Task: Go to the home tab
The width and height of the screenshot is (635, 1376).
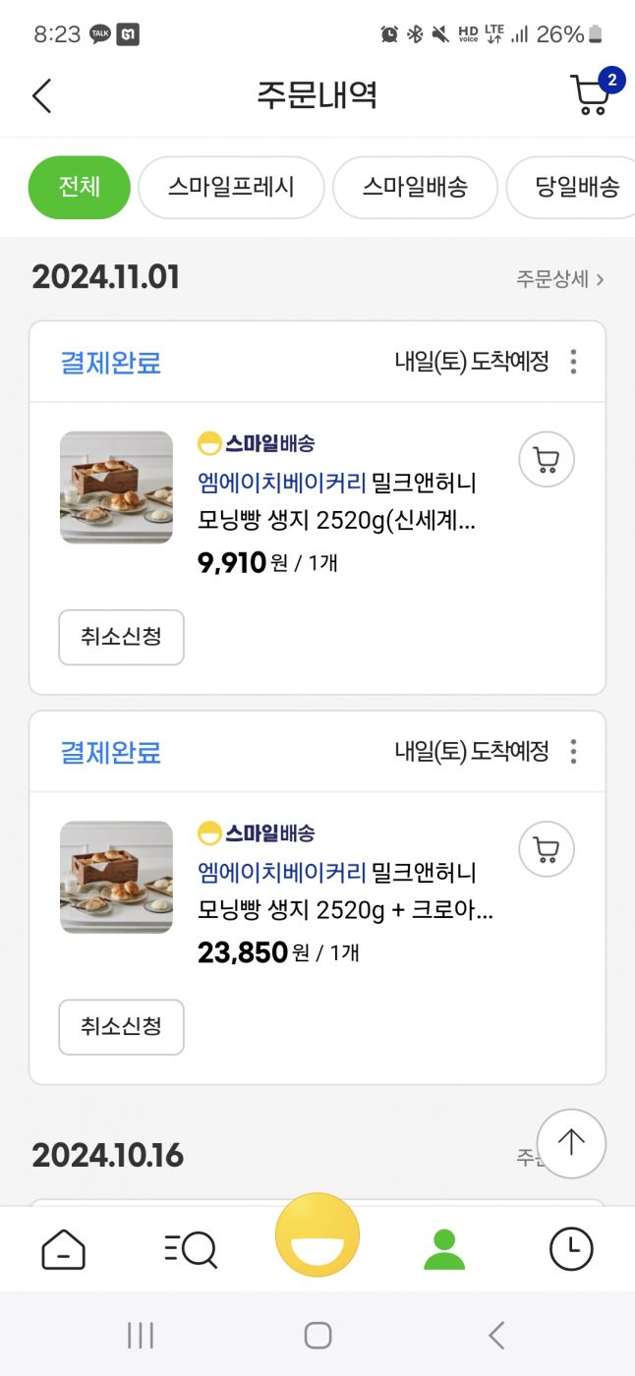Action: tap(63, 1248)
